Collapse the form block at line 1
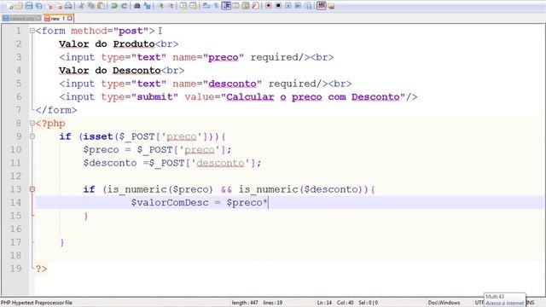Viewport: 546px width, 307px height. pyautogui.click(x=32, y=31)
